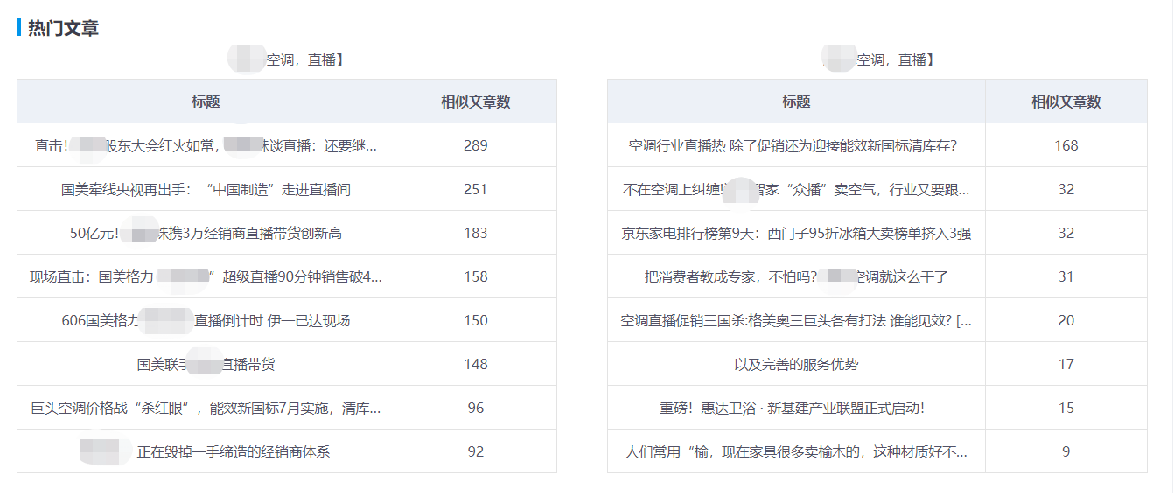The height and width of the screenshot is (497, 1174).
Task: Select the '标题' header in right table
Action: click(796, 101)
